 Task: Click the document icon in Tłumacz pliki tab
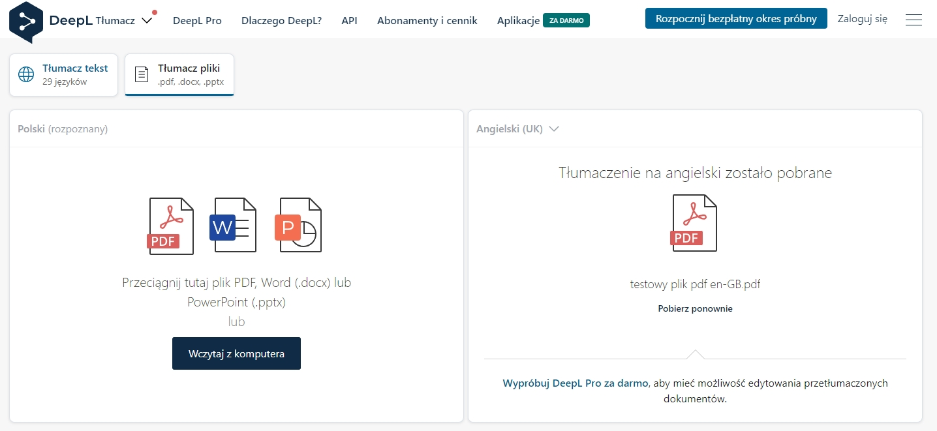point(142,74)
